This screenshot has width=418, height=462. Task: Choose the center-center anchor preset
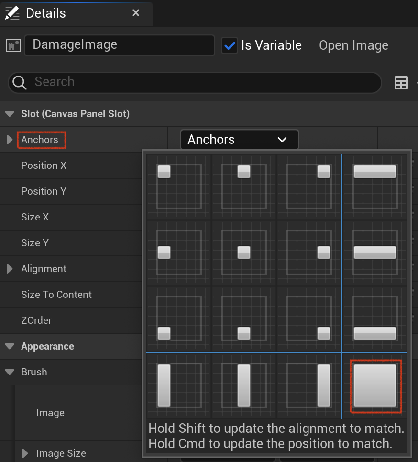tap(243, 253)
